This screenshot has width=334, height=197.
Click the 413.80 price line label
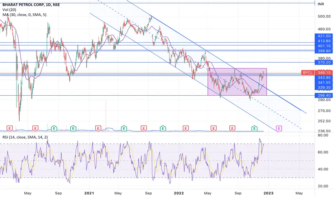click(x=324, y=41)
